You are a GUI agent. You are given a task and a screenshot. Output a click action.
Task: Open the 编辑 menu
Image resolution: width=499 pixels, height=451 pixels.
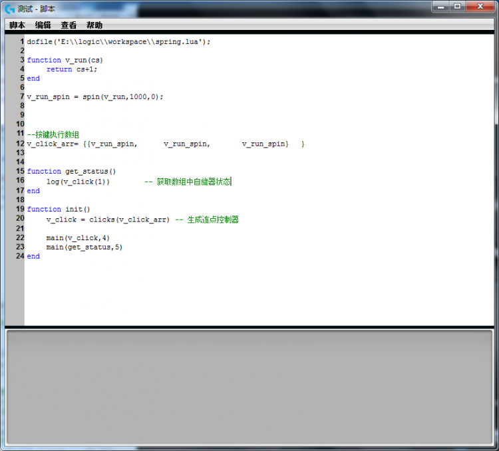coord(43,25)
